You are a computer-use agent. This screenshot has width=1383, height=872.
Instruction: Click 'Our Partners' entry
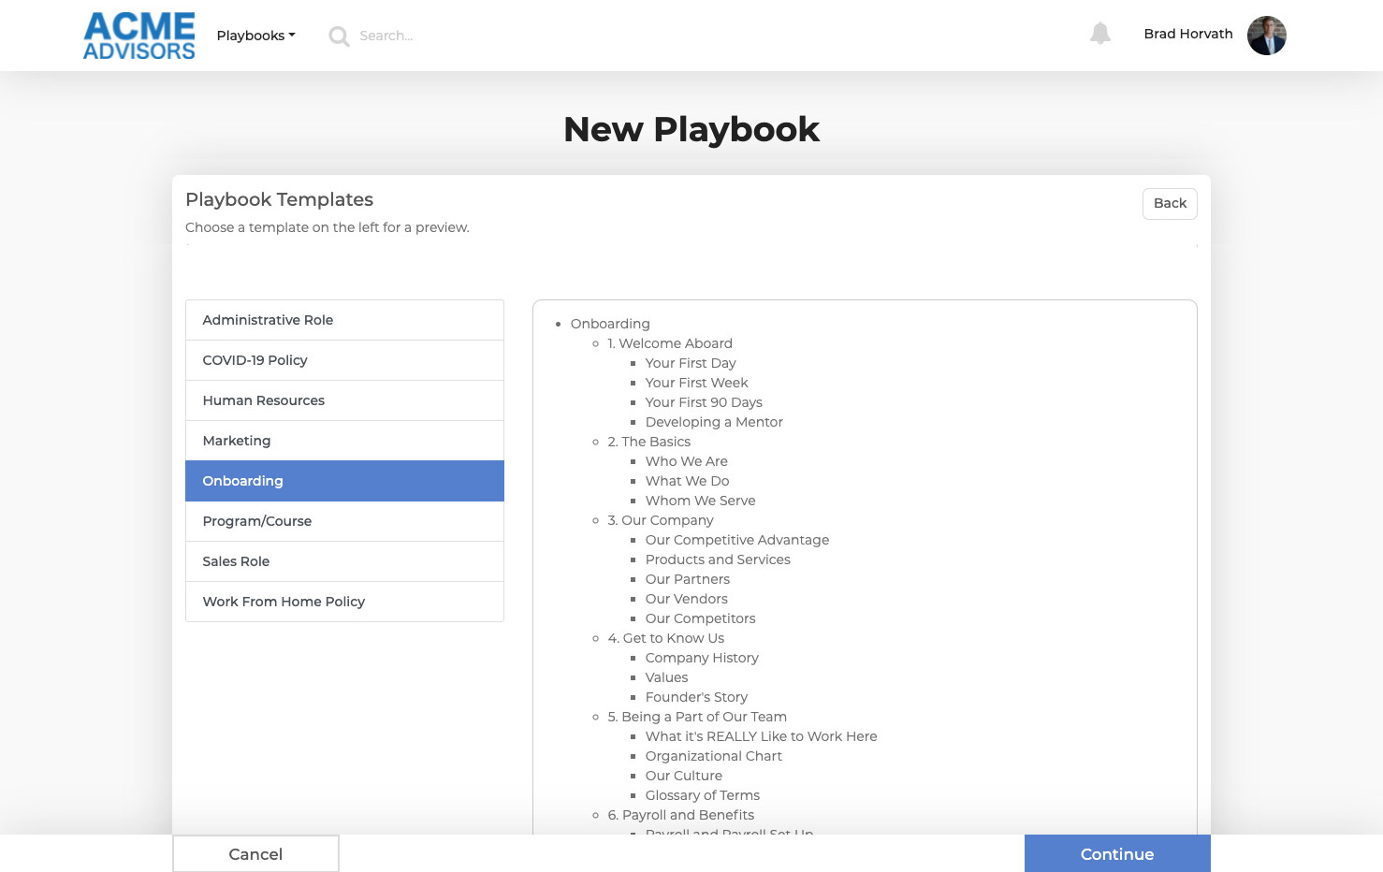coord(688,579)
